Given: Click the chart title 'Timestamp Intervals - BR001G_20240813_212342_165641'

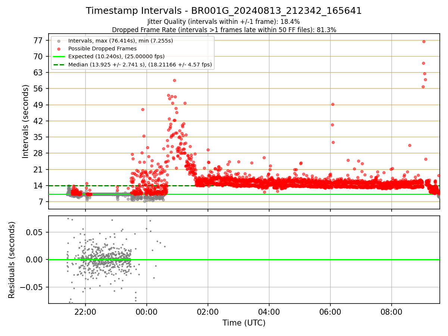Looking at the screenshot, I should point(224,11).
